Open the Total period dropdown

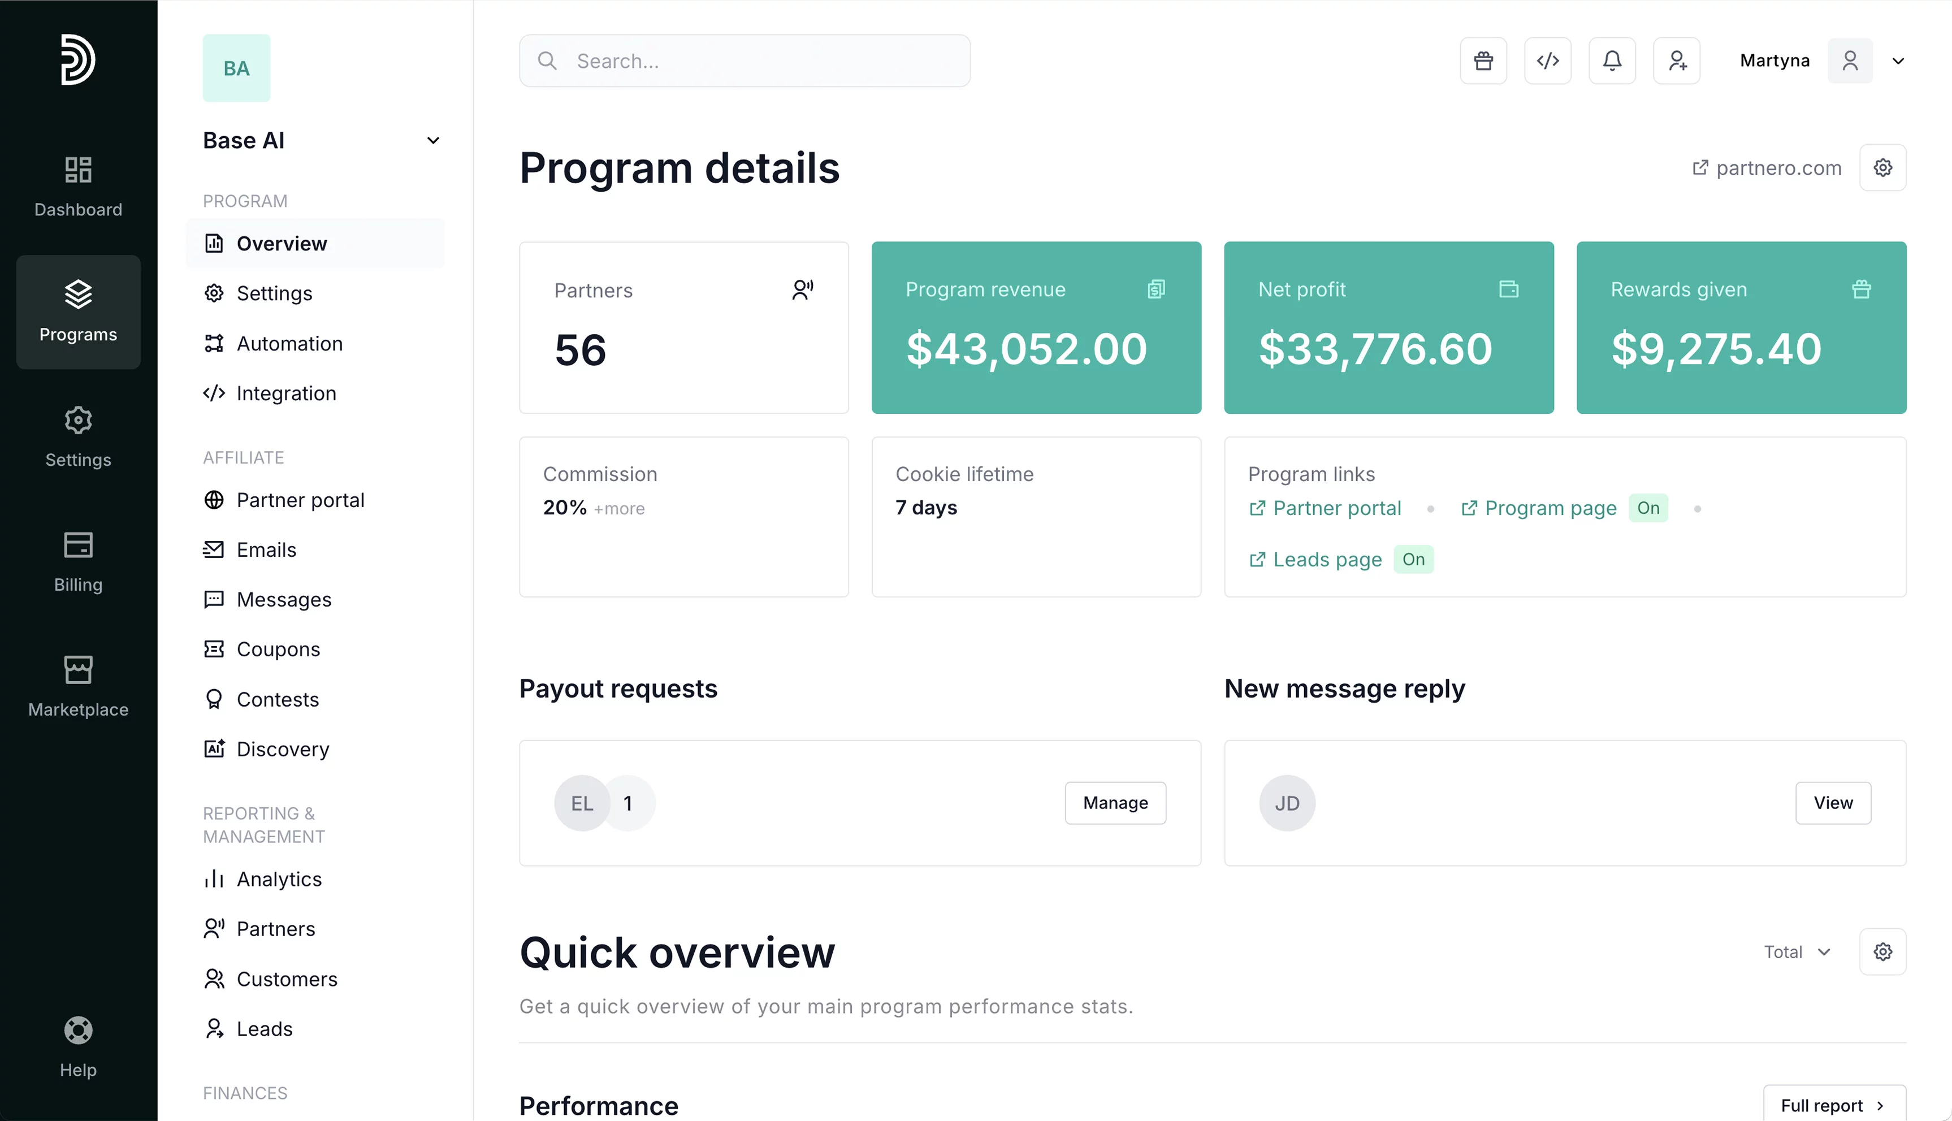point(1797,953)
